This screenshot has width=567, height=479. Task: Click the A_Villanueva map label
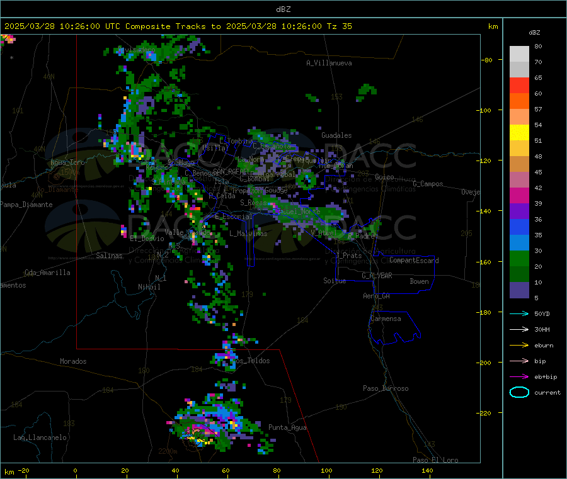click(329, 63)
